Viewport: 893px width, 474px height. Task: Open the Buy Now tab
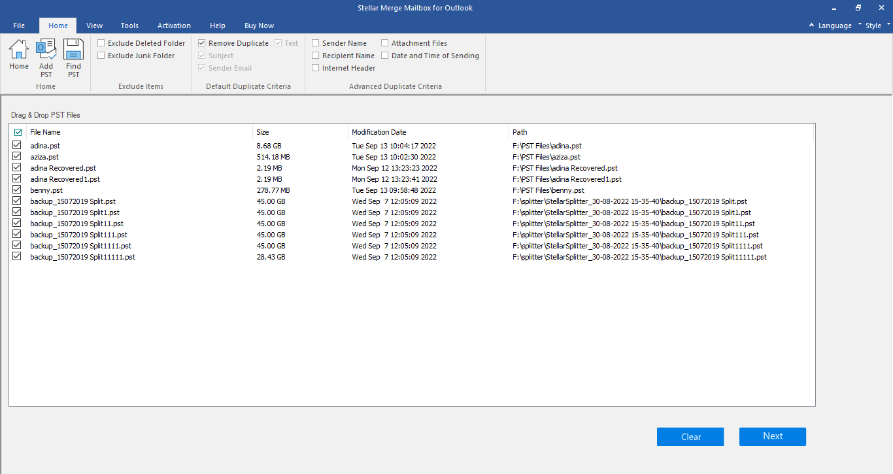(259, 25)
